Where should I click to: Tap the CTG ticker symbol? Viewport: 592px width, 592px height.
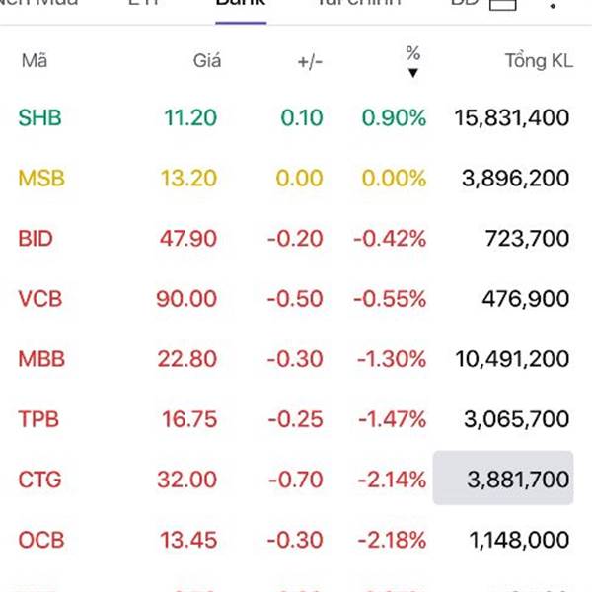[x=39, y=480]
